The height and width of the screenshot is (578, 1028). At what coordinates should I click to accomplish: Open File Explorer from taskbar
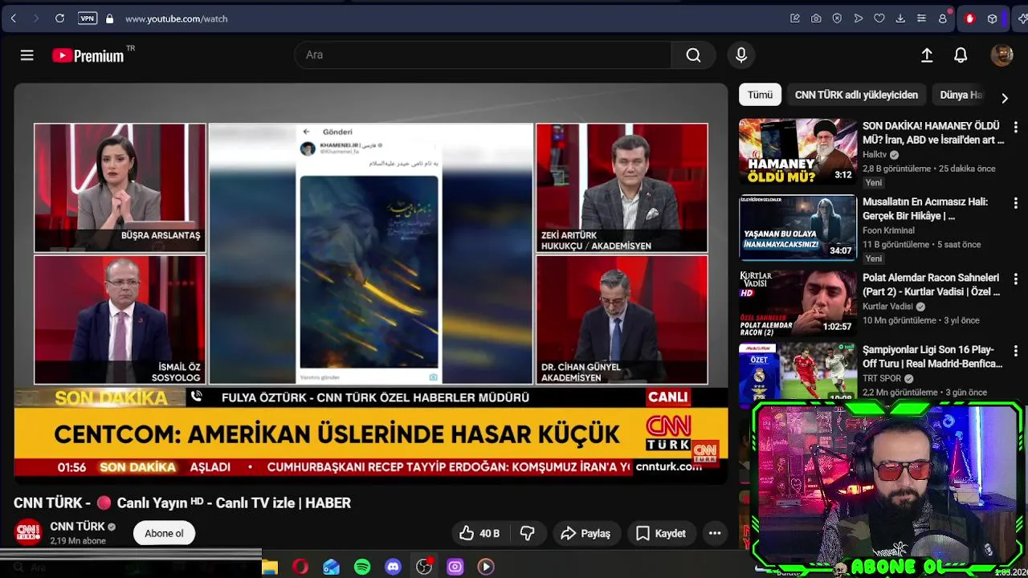point(270,567)
